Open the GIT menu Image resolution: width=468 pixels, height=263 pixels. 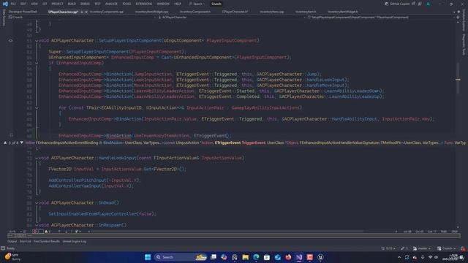[45, 4]
